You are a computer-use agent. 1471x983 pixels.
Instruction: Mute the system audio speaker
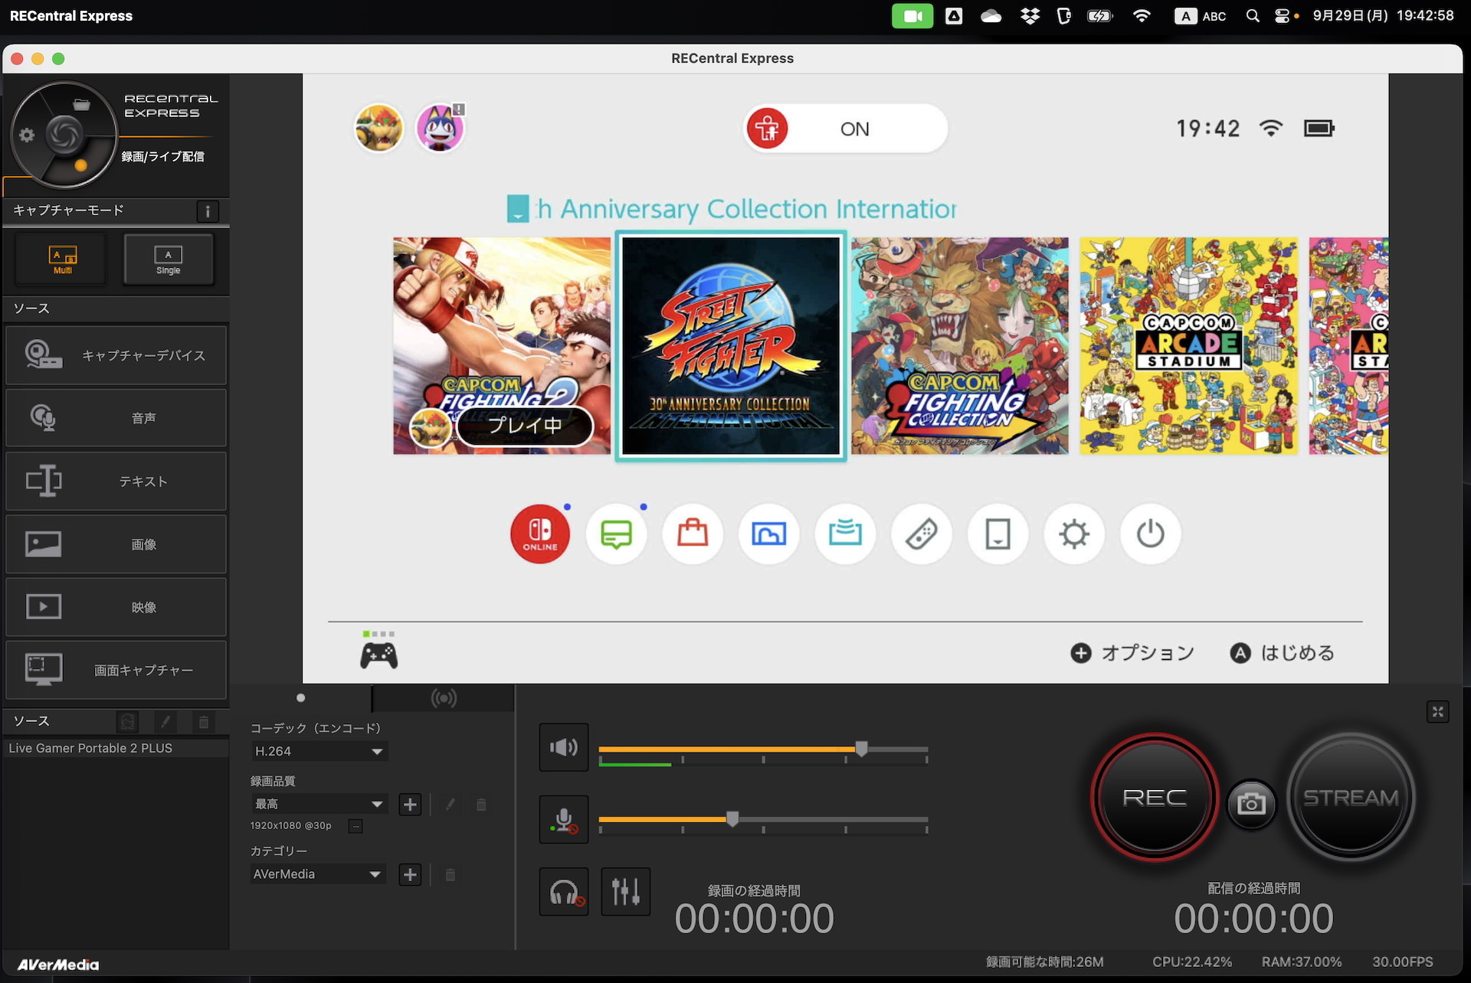click(564, 747)
